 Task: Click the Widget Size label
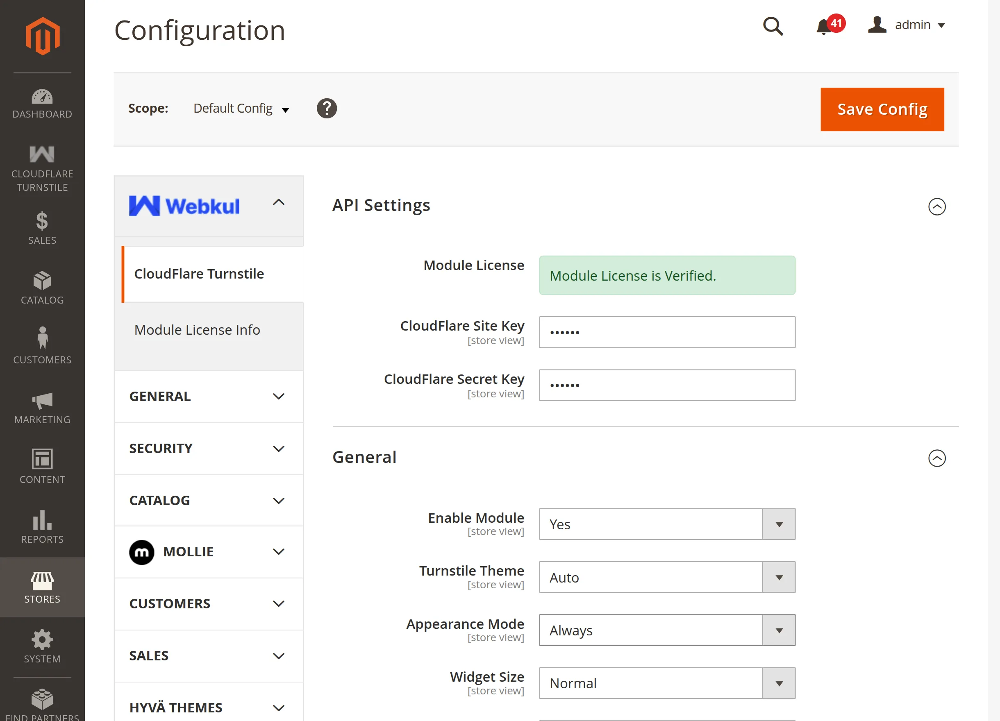487,677
